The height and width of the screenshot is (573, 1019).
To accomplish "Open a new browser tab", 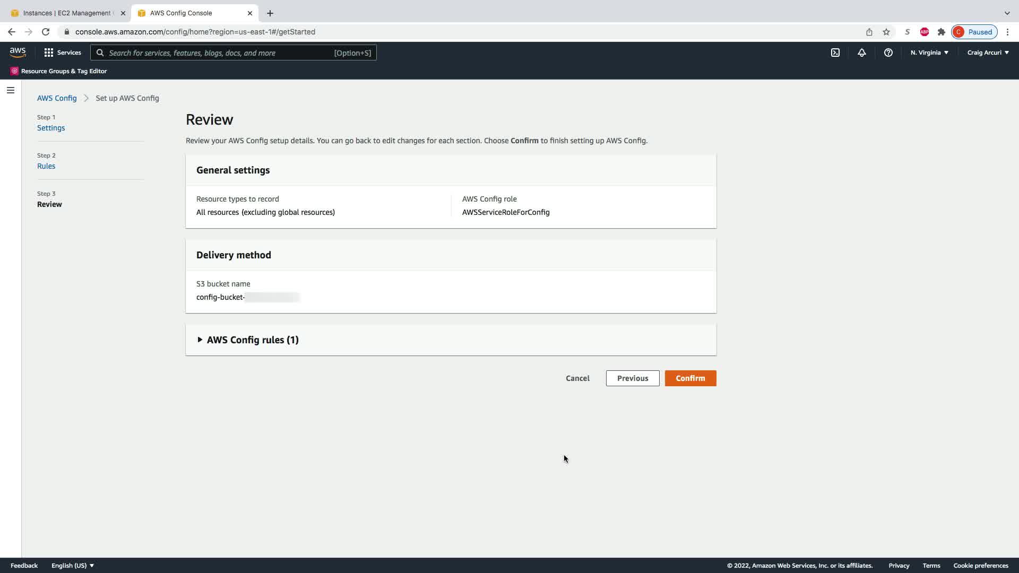I will point(270,13).
